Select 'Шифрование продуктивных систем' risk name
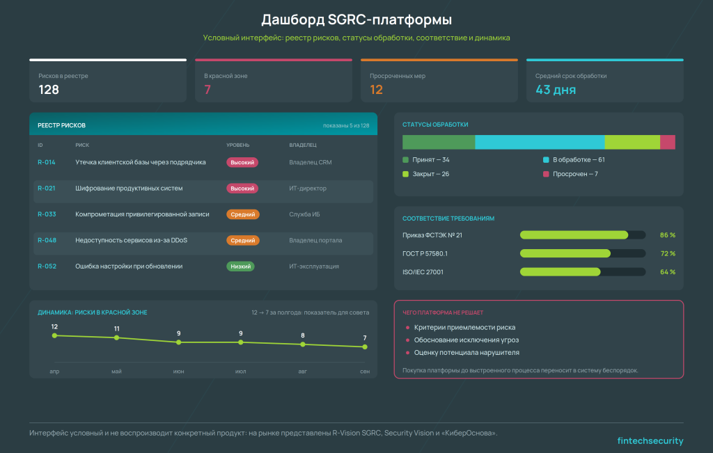 (x=129, y=188)
